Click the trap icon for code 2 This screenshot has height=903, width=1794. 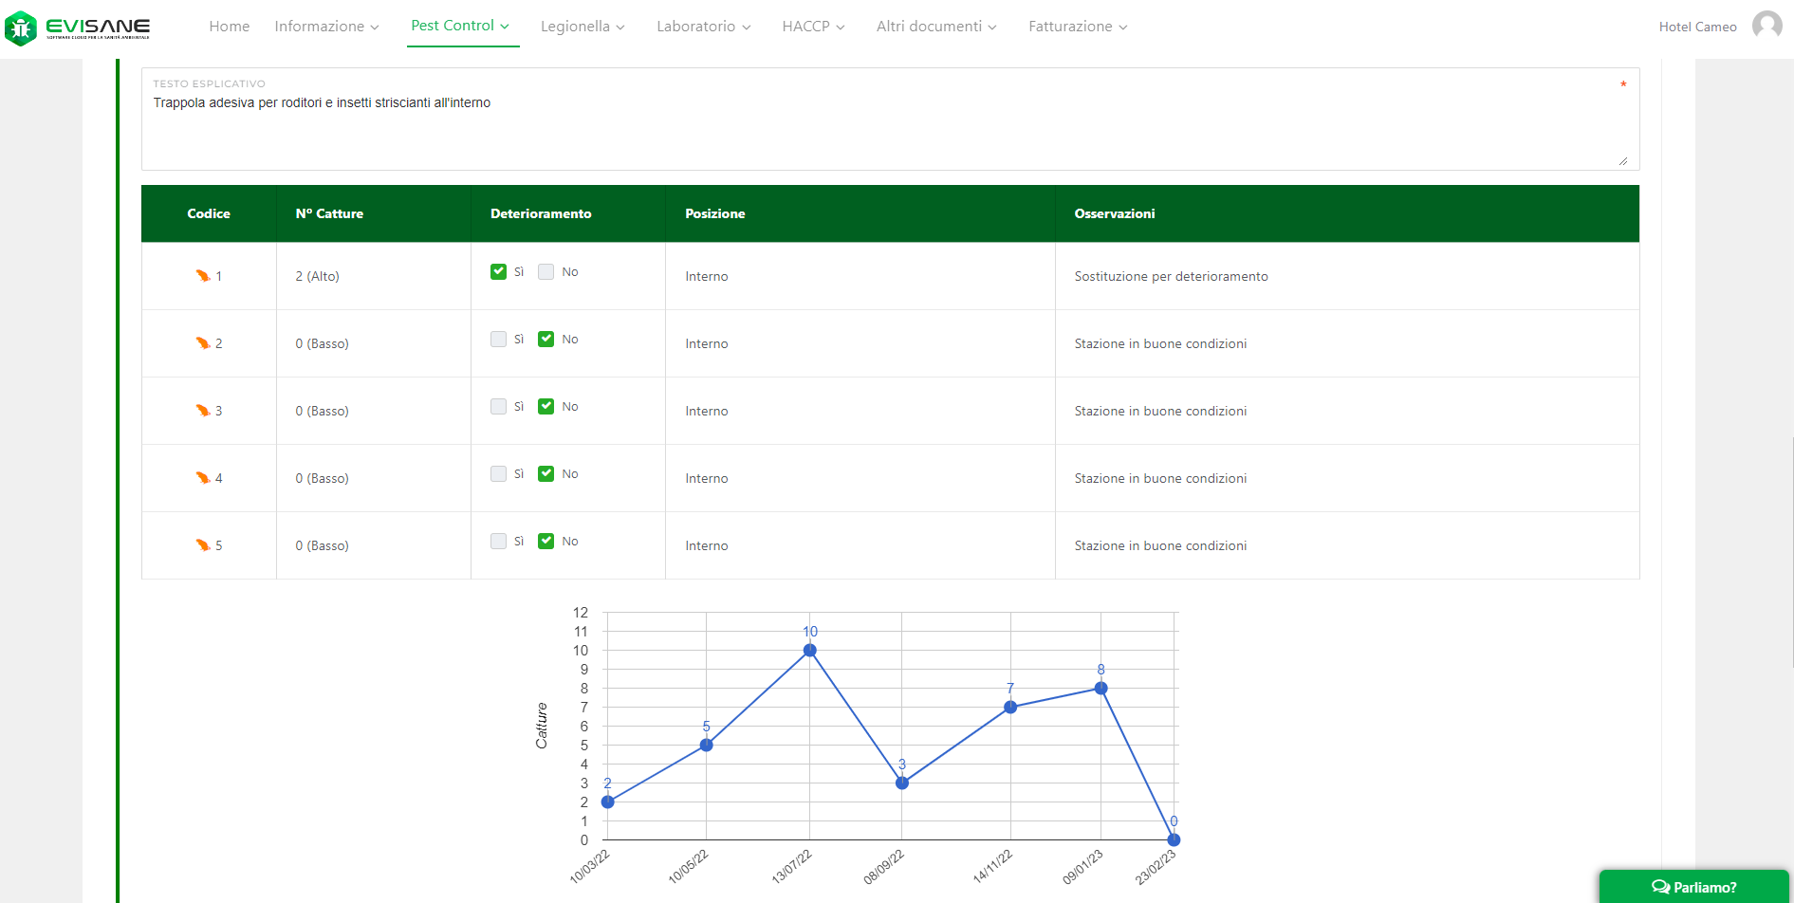click(x=202, y=343)
